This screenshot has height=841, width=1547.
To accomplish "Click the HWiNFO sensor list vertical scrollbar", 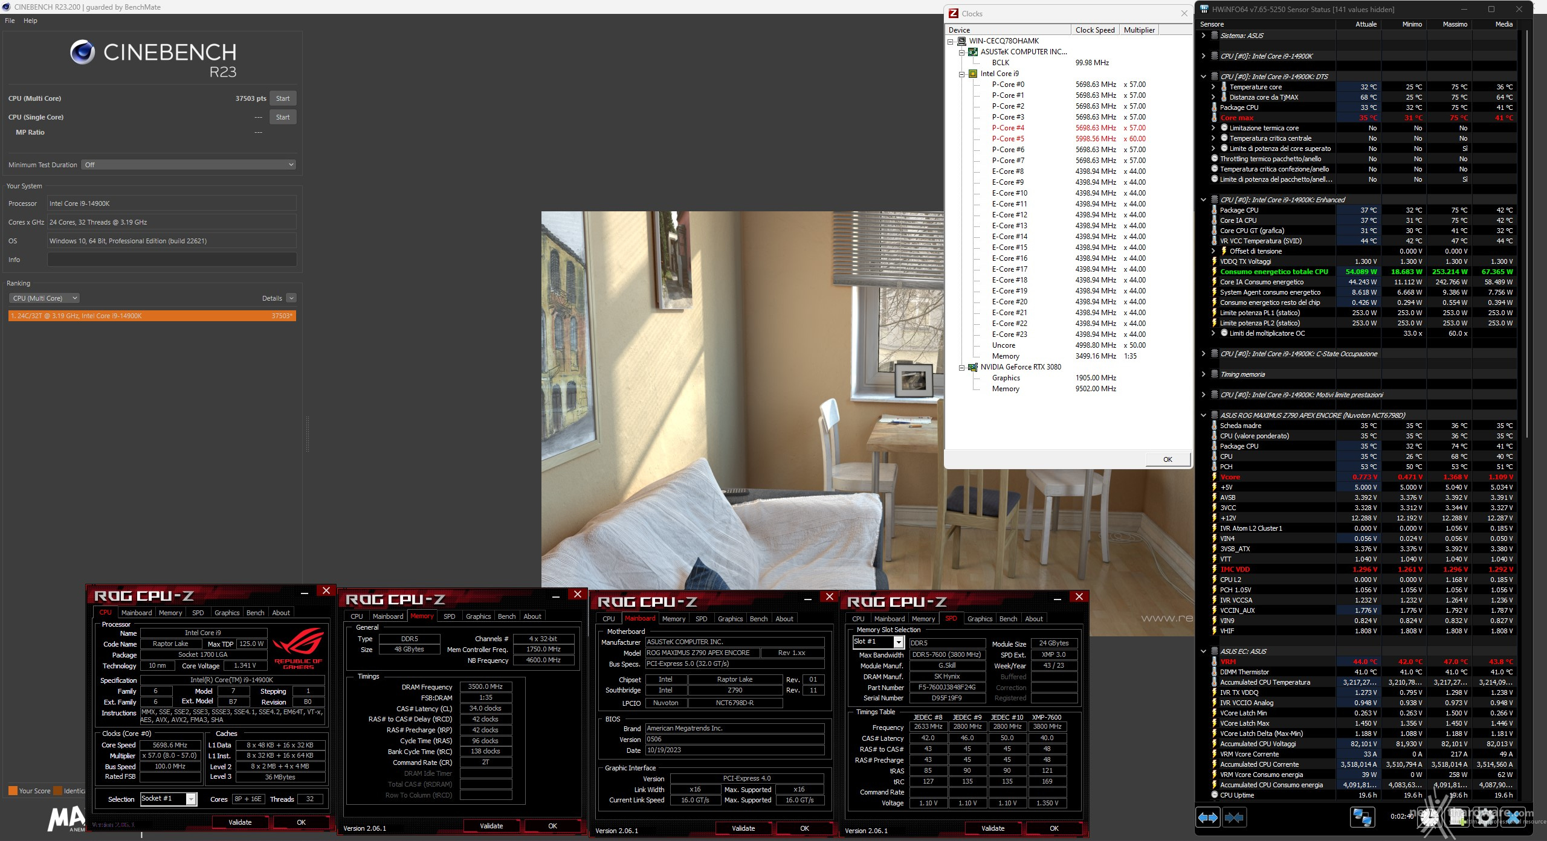I will (x=1527, y=235).
